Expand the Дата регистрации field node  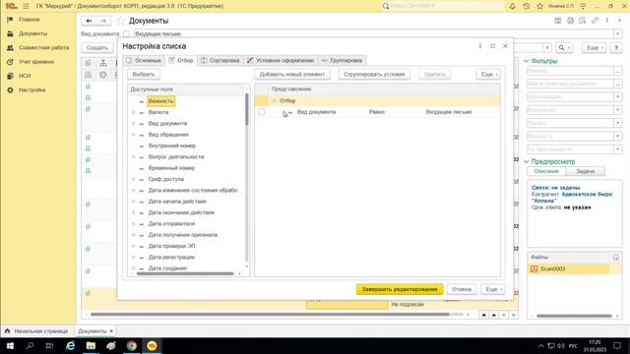coord(134,258)
